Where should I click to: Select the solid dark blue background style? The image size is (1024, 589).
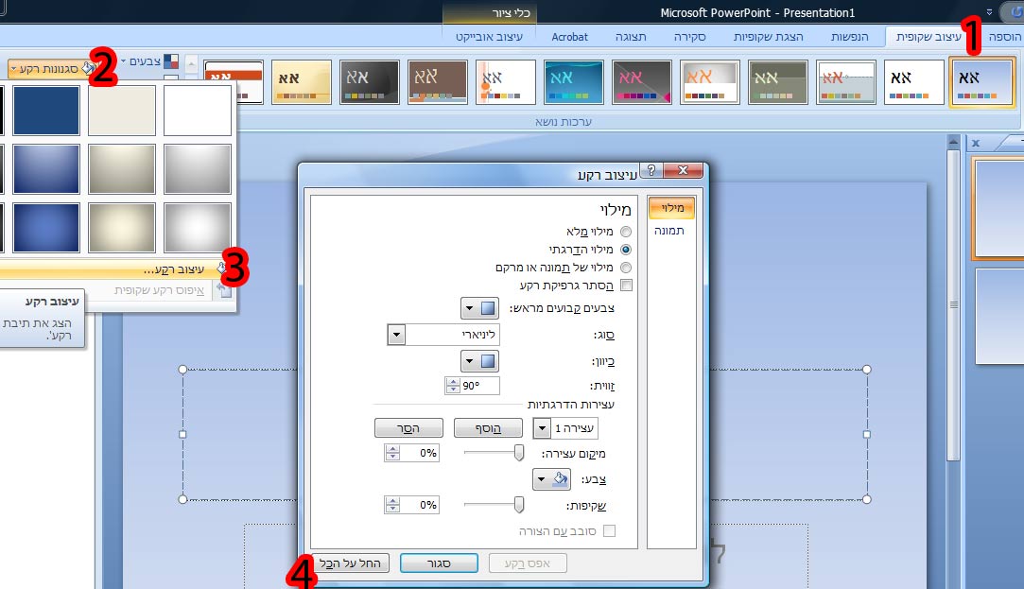pos(45,111)
